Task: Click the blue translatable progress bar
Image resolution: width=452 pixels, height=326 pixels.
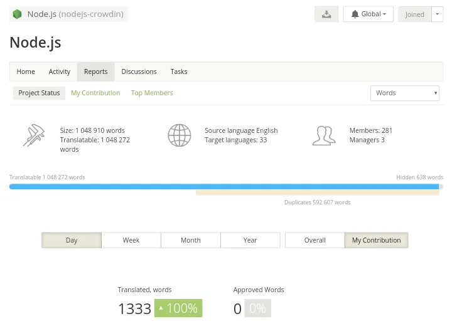Action: [x=224, y=187]
